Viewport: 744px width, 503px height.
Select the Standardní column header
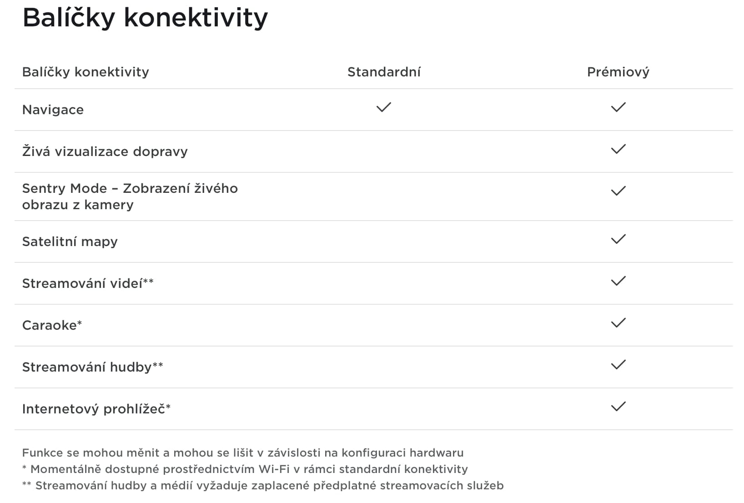pyautogui.click(x=384, y=72)
